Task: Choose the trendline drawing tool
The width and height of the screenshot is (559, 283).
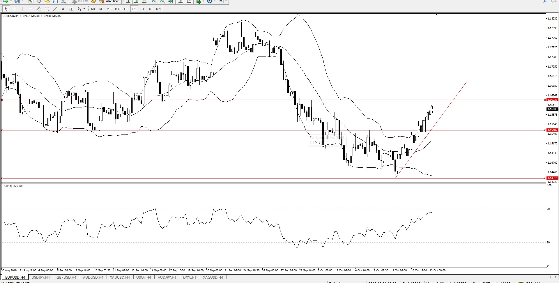Action: click(x=55, y=9)
